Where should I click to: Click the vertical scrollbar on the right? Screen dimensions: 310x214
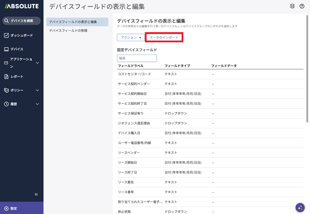[308, 70]
